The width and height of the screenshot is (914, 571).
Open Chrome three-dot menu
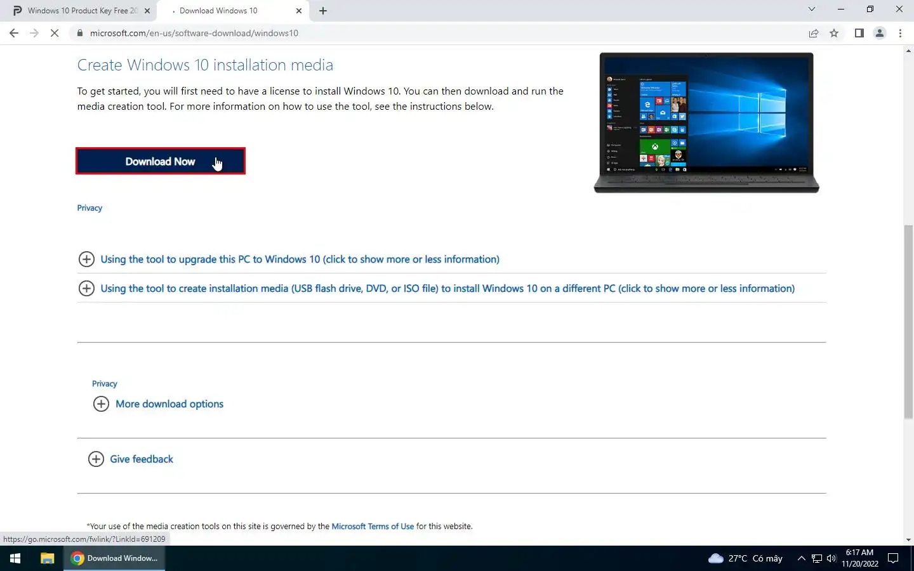point(900,33)
